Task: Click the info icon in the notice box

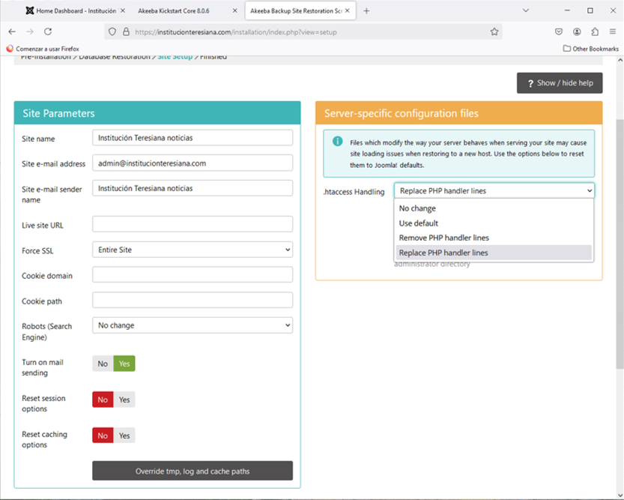Action: 337,142
